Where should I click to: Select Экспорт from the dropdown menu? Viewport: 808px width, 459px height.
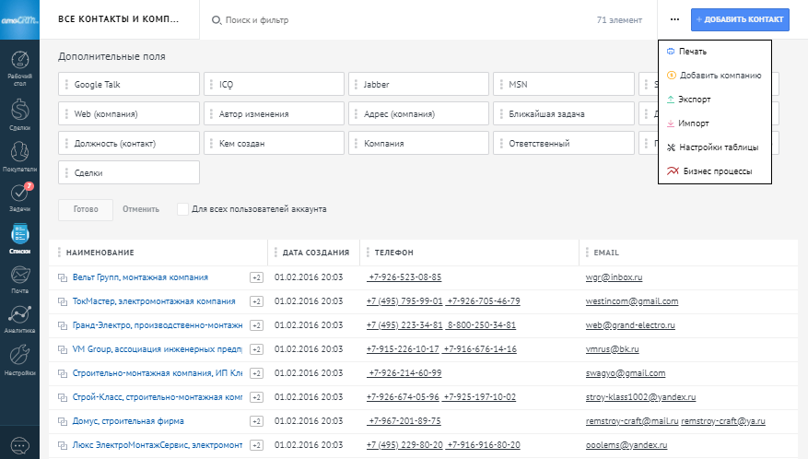coord(694,99)
